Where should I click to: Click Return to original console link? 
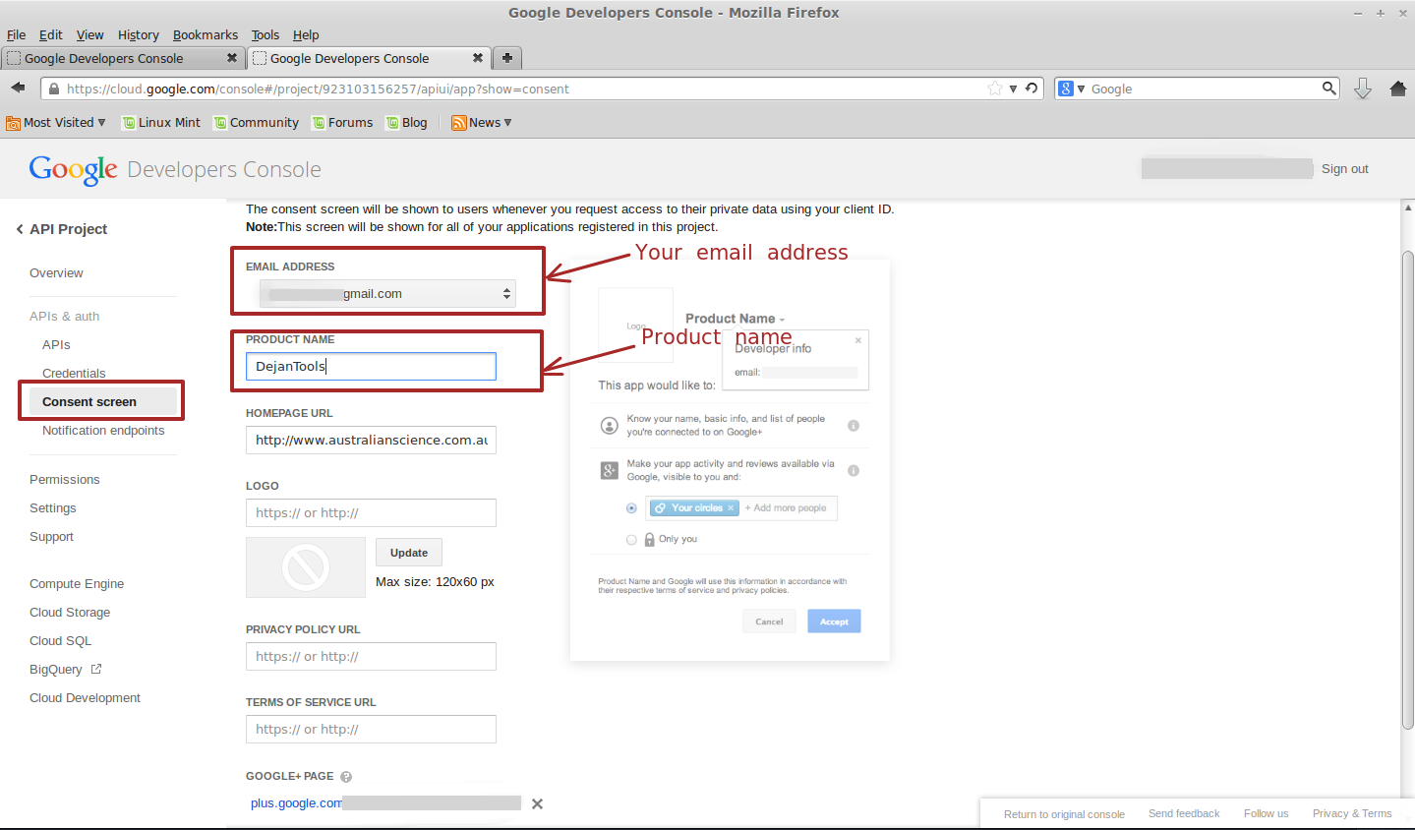point(1064,814)
